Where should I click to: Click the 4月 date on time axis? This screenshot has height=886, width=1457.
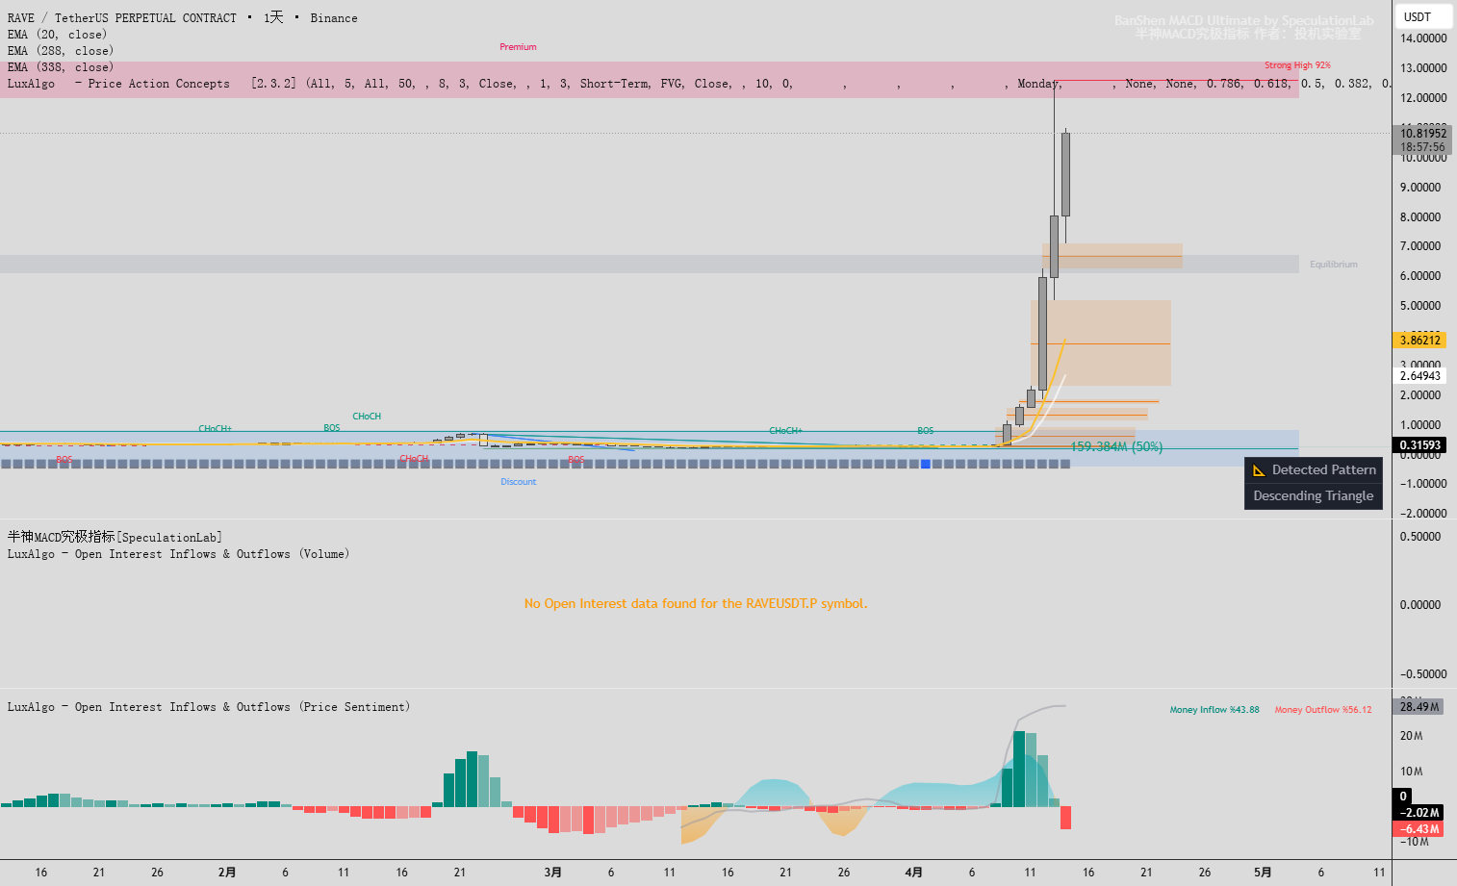click(x=913, y=873)
